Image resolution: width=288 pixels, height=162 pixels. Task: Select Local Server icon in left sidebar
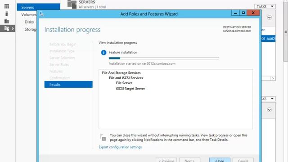[7, 14]
